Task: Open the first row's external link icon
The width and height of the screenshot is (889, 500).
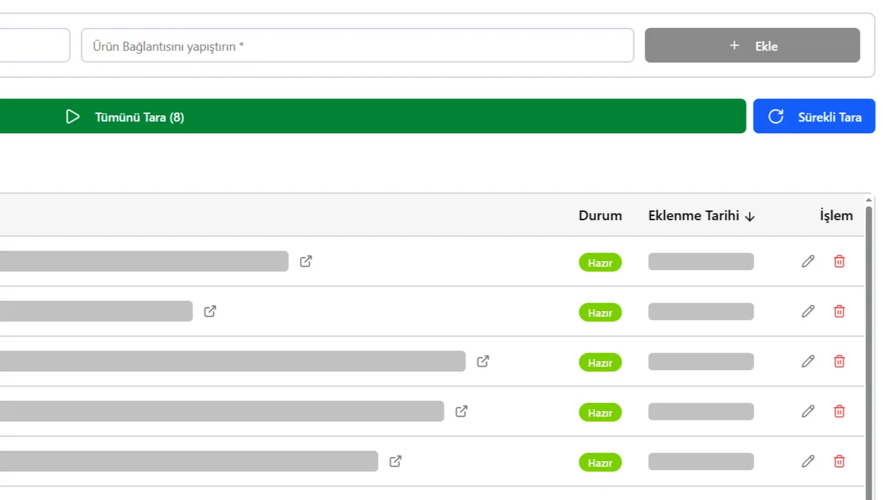Action: pyautogui.click(x=306, y=261)
